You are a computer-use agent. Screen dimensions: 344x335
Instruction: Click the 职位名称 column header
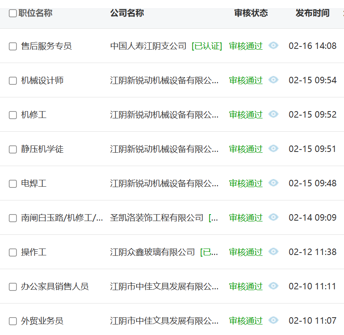click(x=35, y=13)
